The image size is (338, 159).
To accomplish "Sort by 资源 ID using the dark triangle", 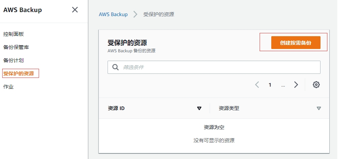I will pos(199,108).
